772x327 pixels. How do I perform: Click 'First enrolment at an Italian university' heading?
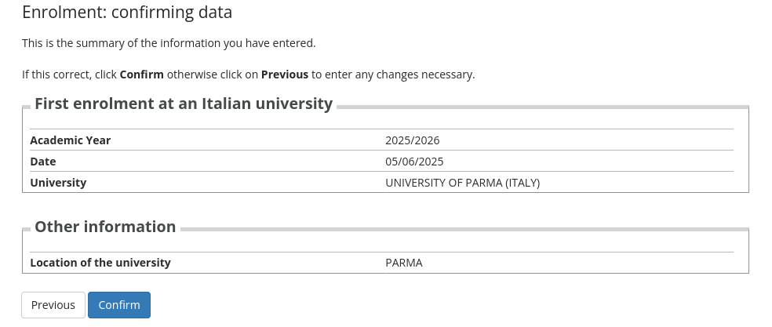coord(184,104)
